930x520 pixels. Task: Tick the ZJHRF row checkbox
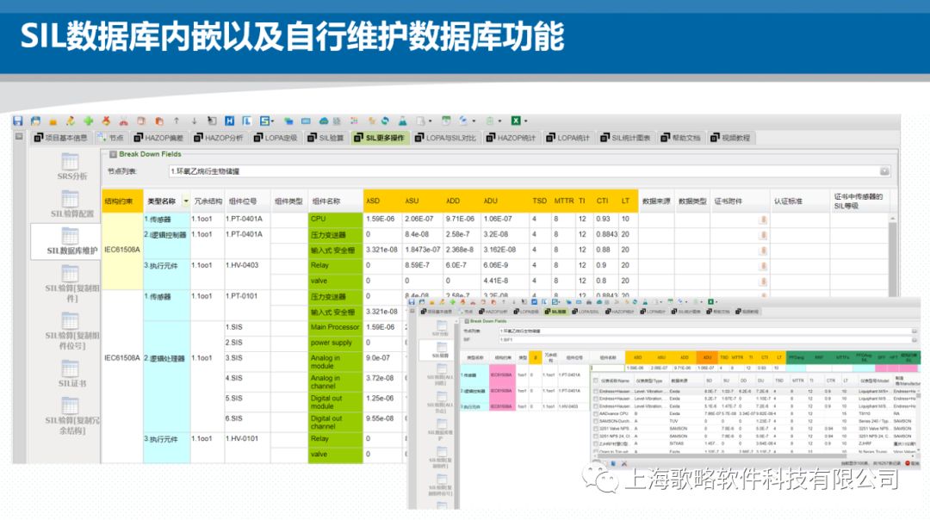coord(596,443)
